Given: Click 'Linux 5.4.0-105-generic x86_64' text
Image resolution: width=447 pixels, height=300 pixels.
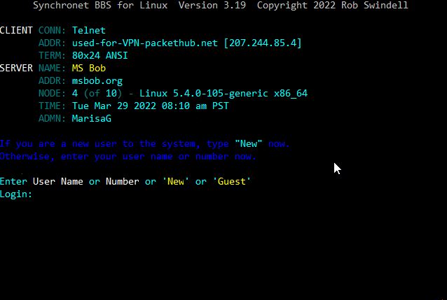Looking at the screenshot, I should (x=224, y=93).
